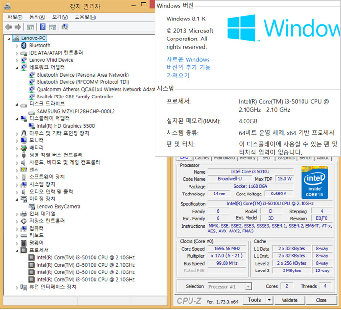Viewport: 341px width, 310px height.
Task: Switch to the Graphics tab in CPU-Z
Action: (x=286, y=158)
